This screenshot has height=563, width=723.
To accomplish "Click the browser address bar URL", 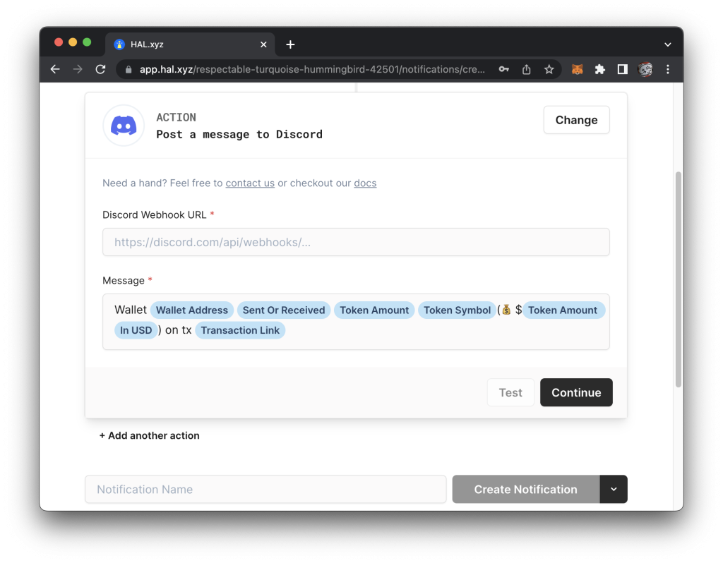I will (312, 69).
